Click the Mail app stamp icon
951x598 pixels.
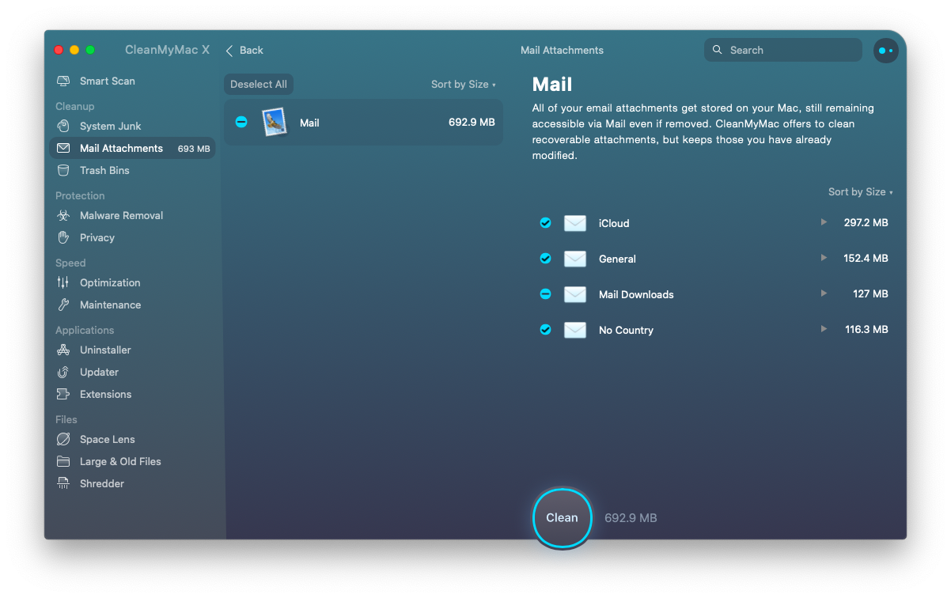tap(274, 123)
